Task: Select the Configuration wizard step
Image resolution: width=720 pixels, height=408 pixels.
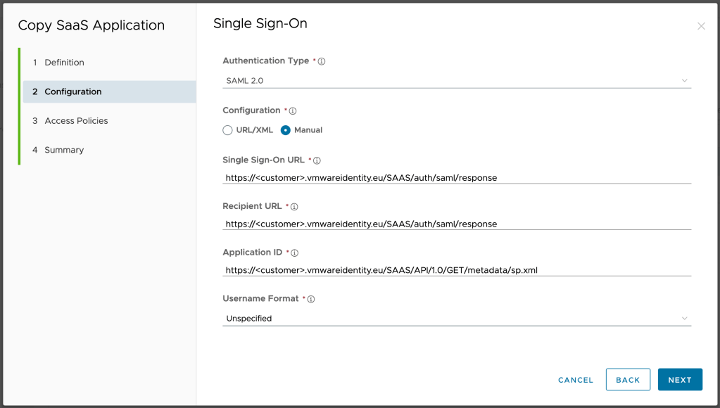Action: point(72,91)
